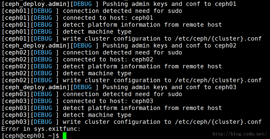The width and height of the screenshot is (270, 139).
Task: Click 'detect platform information from remote host' for ceph03
Action: [x=142, y=108]
